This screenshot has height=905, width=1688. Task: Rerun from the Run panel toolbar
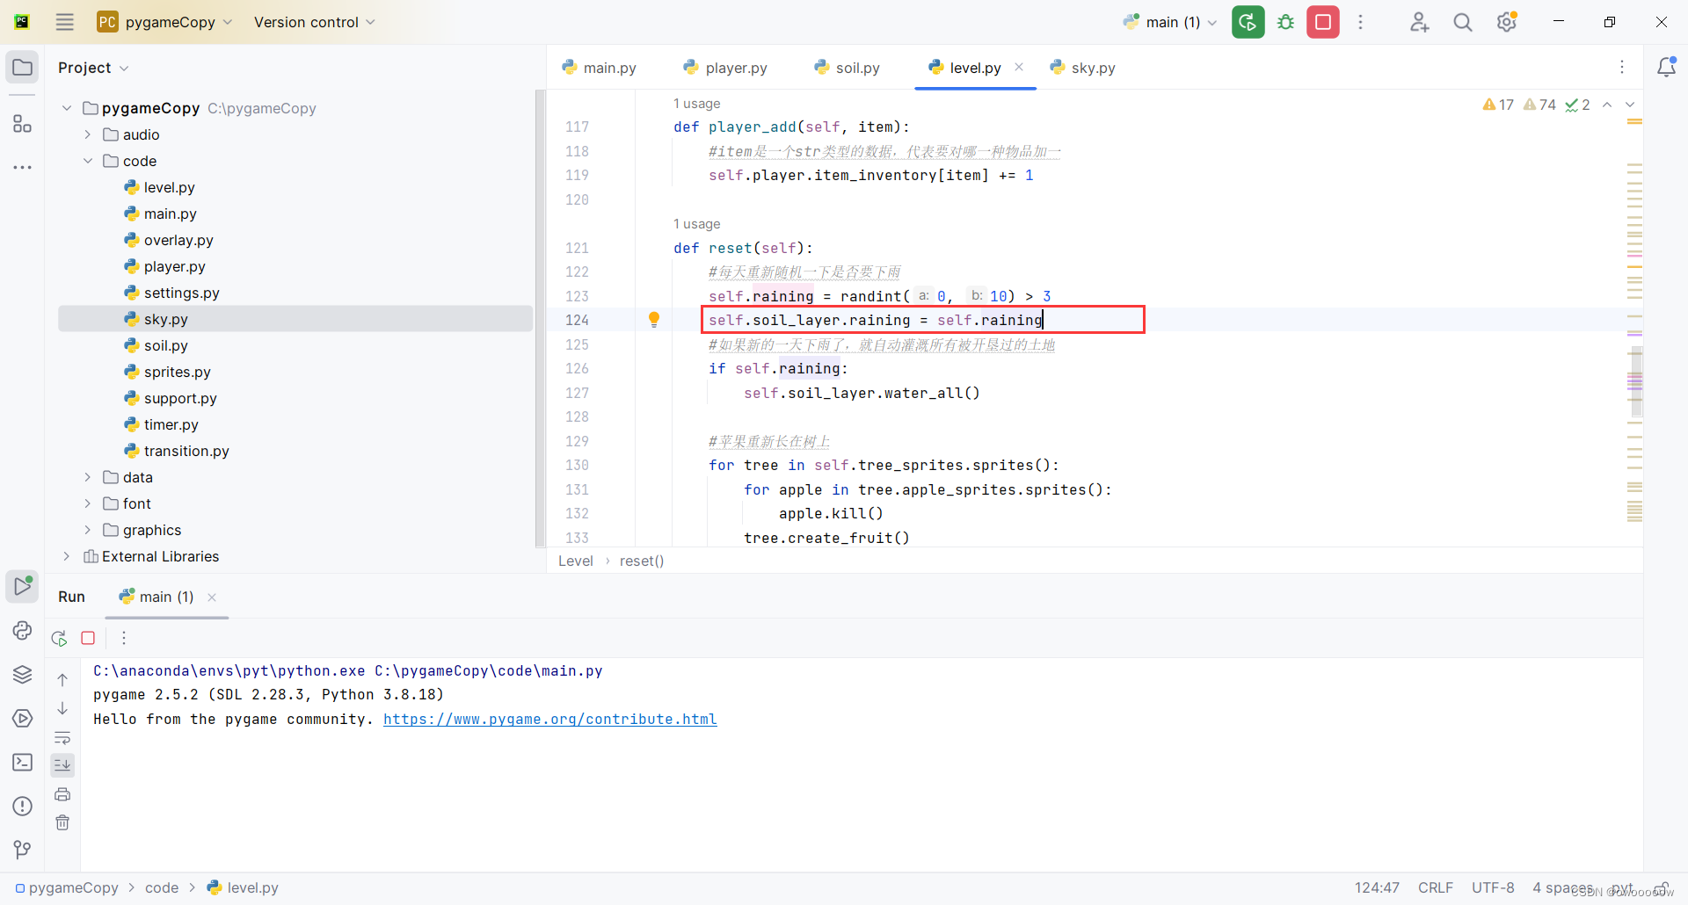tap(59, 638)
